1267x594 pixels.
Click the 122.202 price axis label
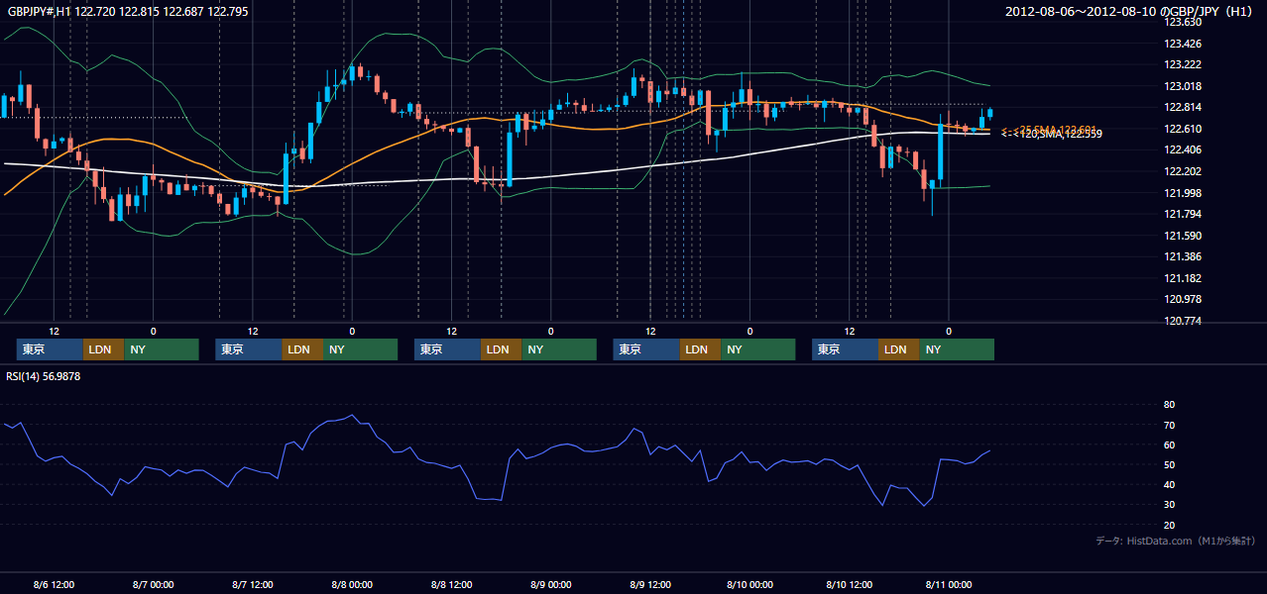(1183, 172)
